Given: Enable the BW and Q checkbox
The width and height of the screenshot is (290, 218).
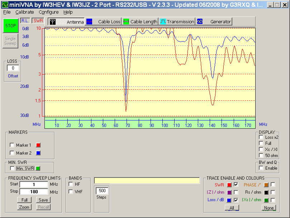Looking at the screenshot, I should tap(261, 168).
